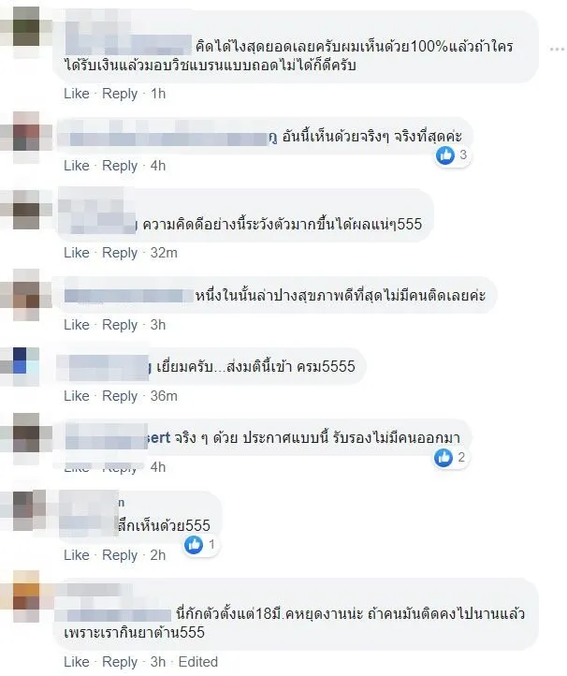Open the blue avatar of the 36m commenter
567x676 pixels.
click(x=26, y=366)
